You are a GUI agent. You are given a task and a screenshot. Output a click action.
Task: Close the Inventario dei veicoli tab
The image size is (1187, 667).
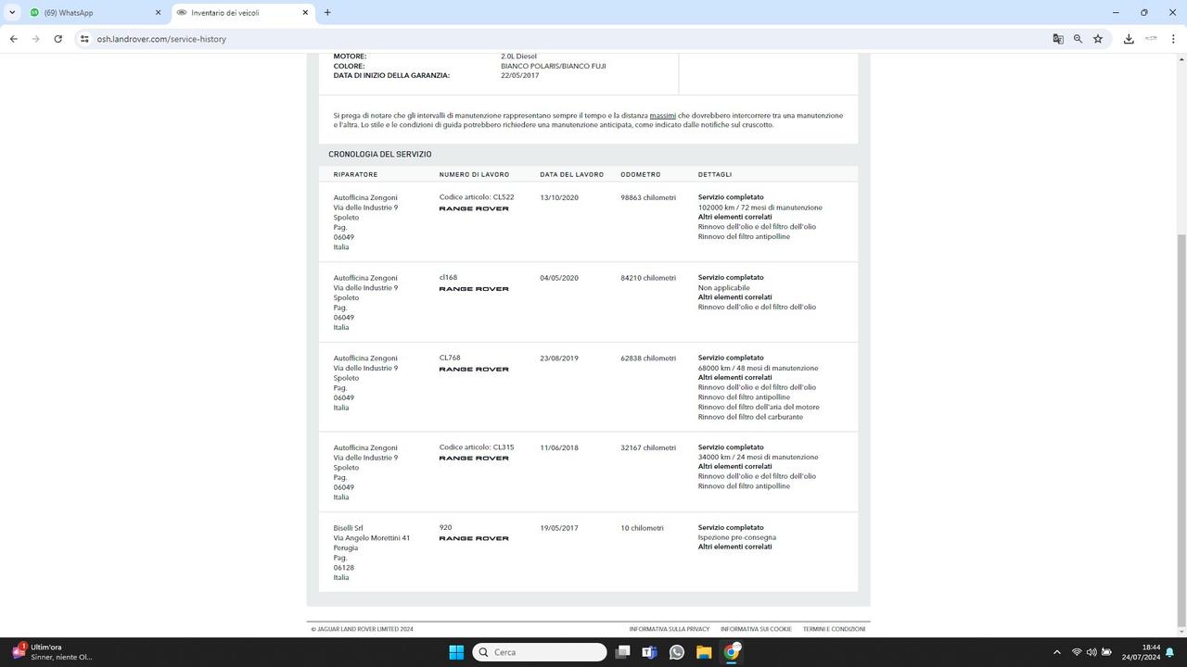pyautogui.click(x=305, y=13)
